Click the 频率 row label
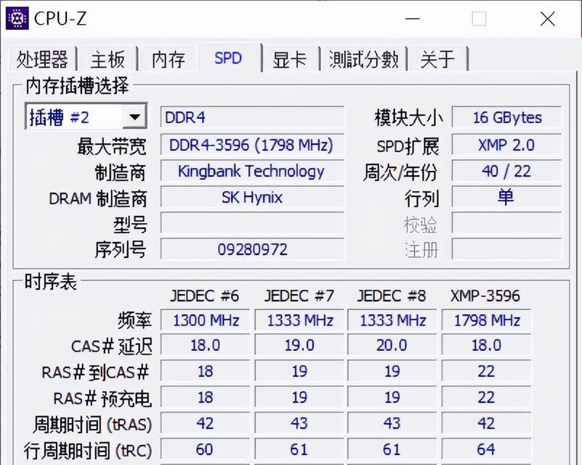Screen dimensions: 582x465 click(134, 320)
